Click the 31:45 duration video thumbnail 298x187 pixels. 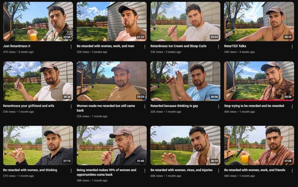coord(112,145)
